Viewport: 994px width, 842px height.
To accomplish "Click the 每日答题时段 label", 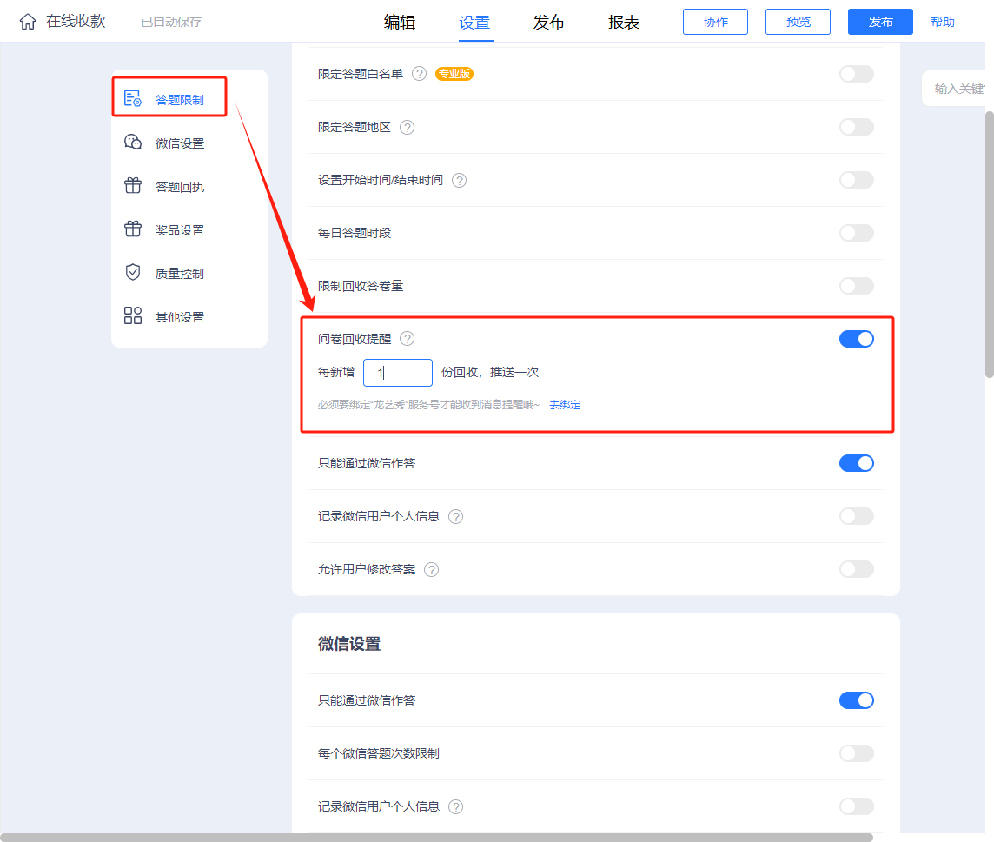I will [x=355, y=233].
